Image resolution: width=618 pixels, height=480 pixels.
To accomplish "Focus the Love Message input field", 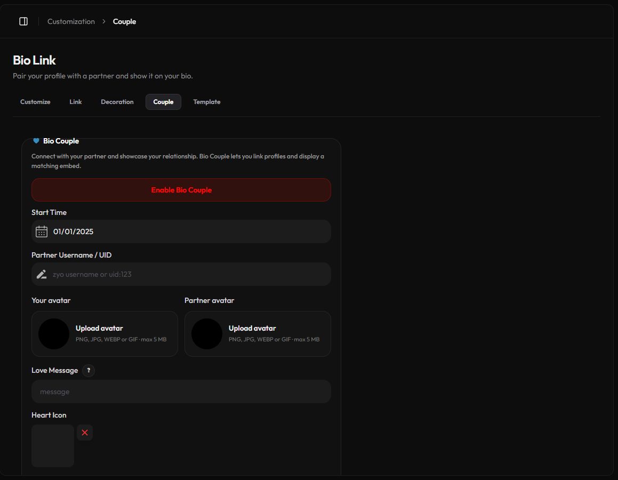I will point(181,391).
